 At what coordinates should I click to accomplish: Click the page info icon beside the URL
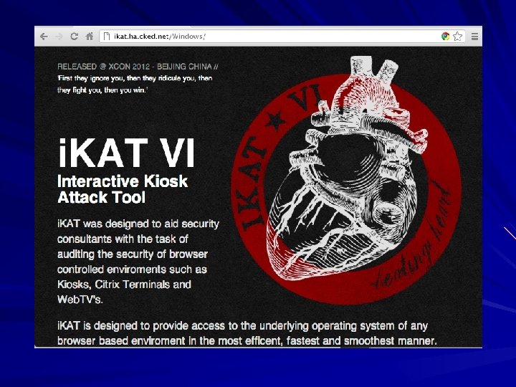coord(107,37)
